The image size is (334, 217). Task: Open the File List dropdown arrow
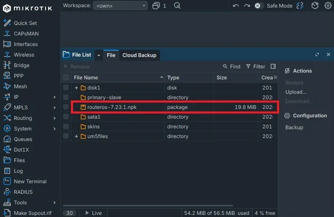pos(99,55)
